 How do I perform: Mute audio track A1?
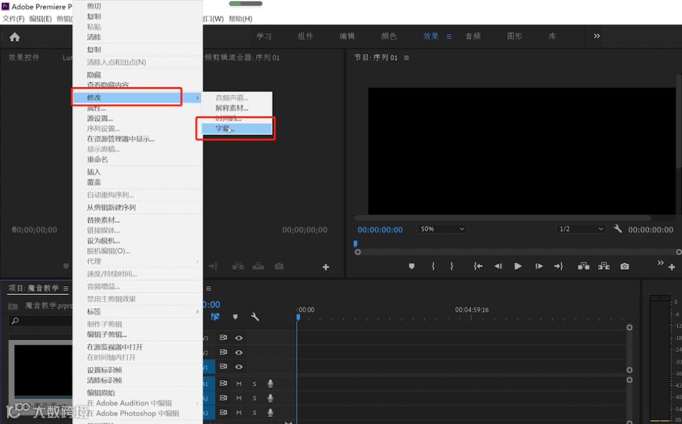point(239,384)
